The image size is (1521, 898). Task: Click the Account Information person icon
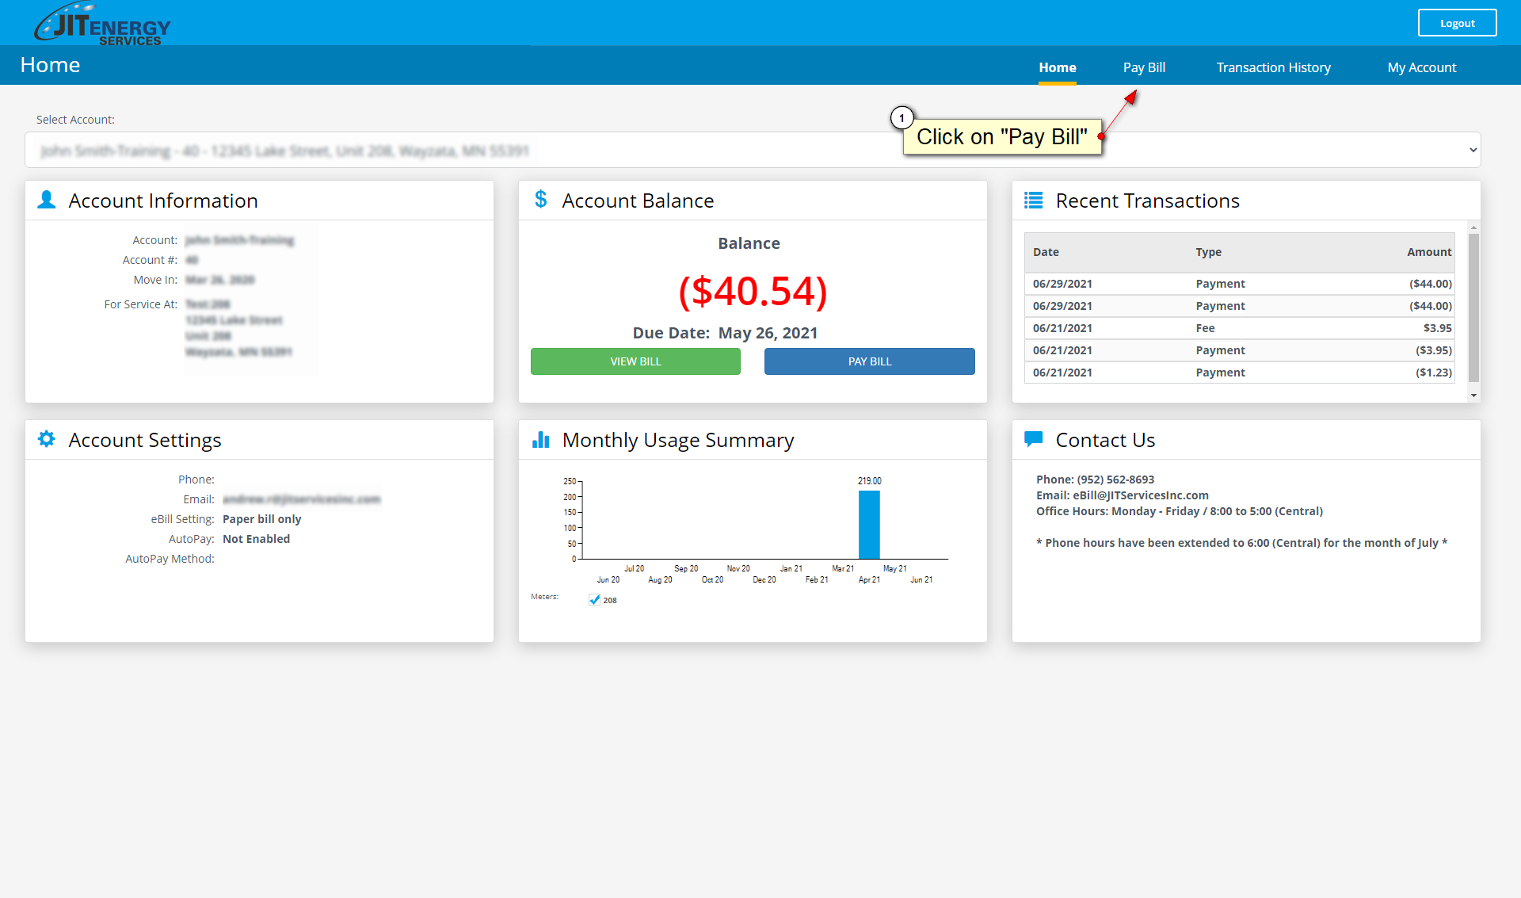pyautogui.click(x=47, y=200)
